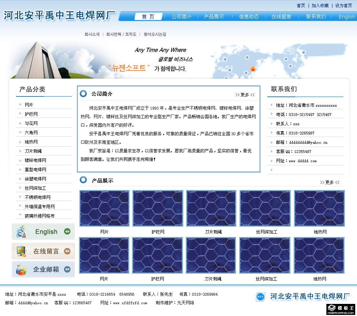This screenshot has width=357, height=316.
Task: Click the orange location dot on world map
Action: [253, 69]
